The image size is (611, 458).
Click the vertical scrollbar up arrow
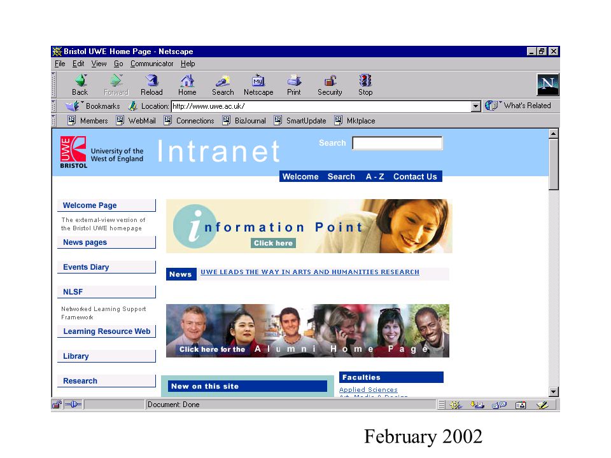[553, 134]
